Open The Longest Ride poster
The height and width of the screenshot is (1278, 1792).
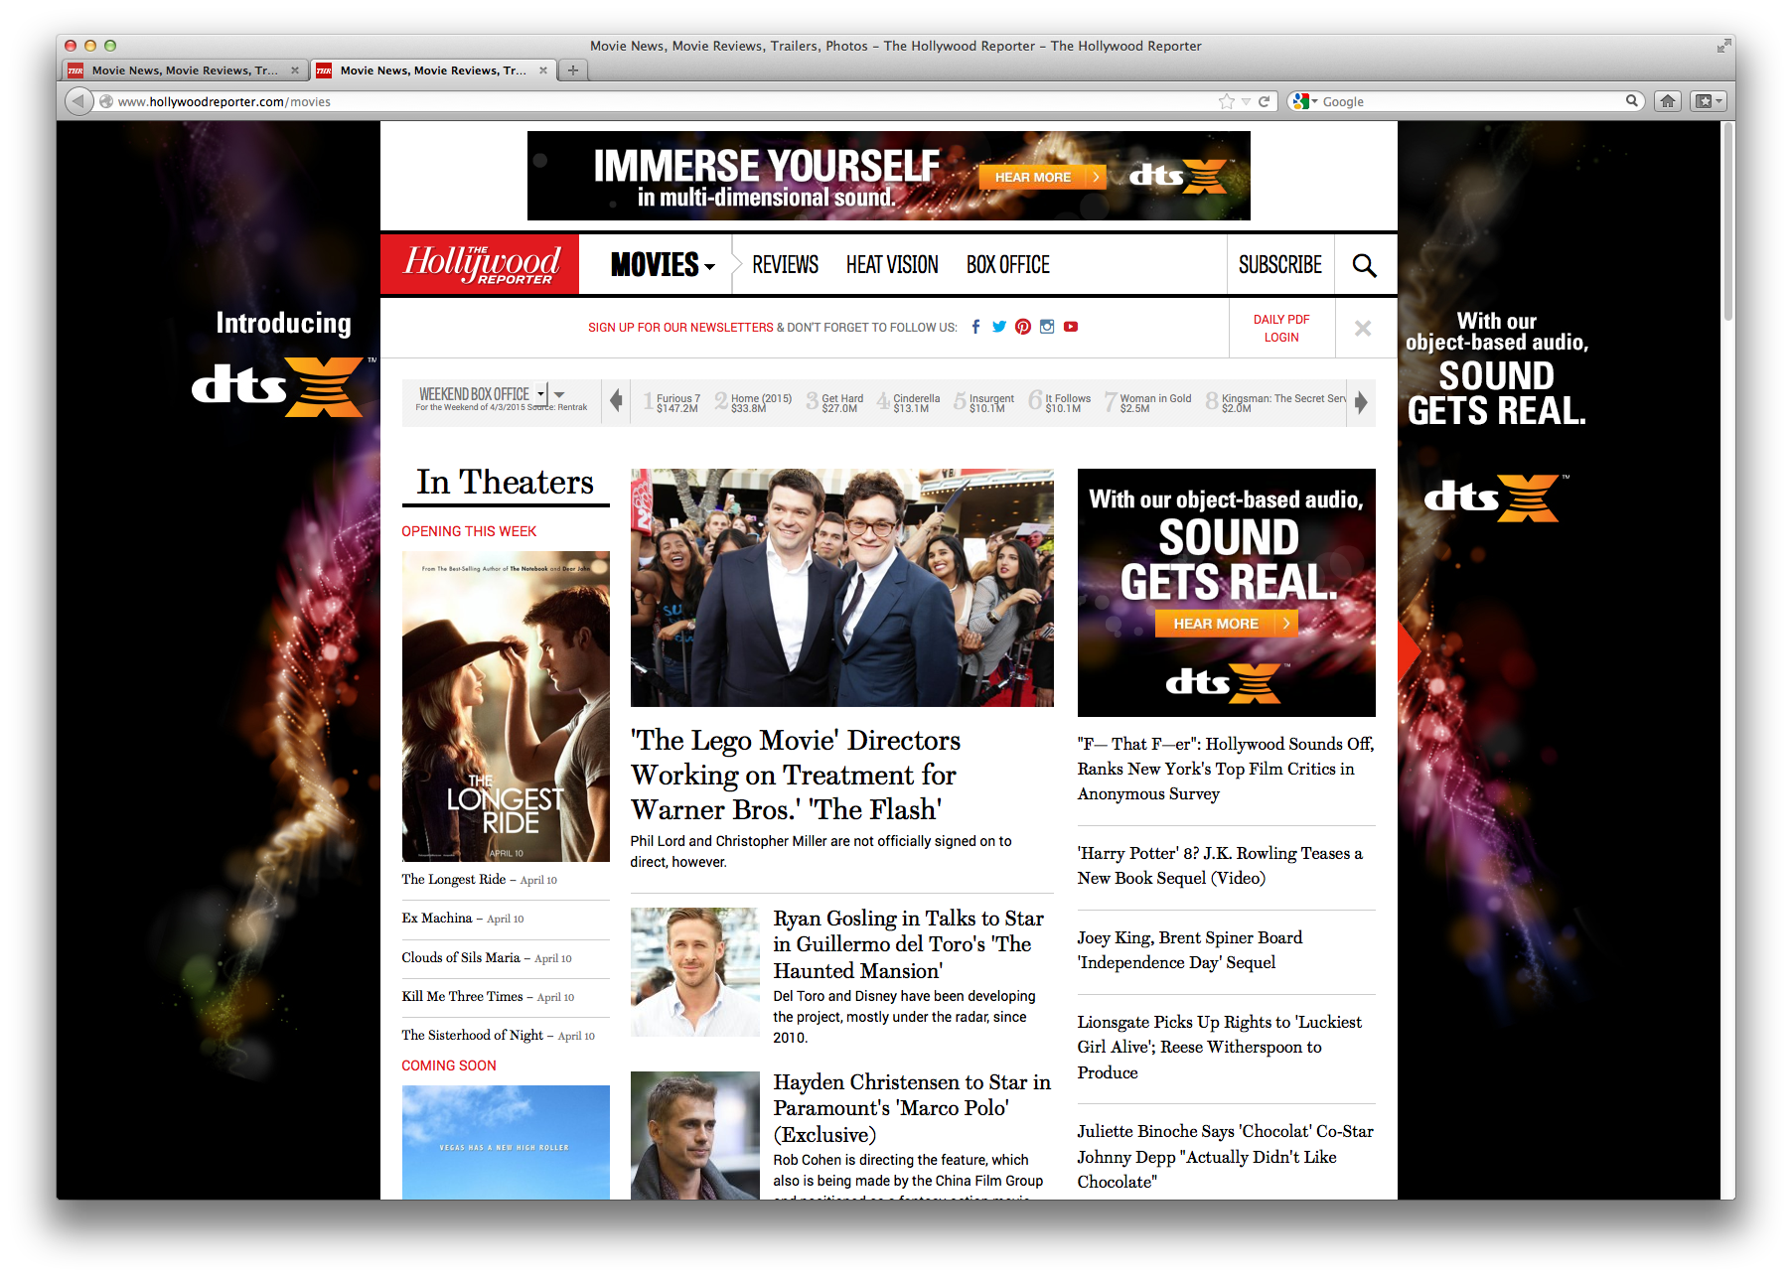(506, 706)
